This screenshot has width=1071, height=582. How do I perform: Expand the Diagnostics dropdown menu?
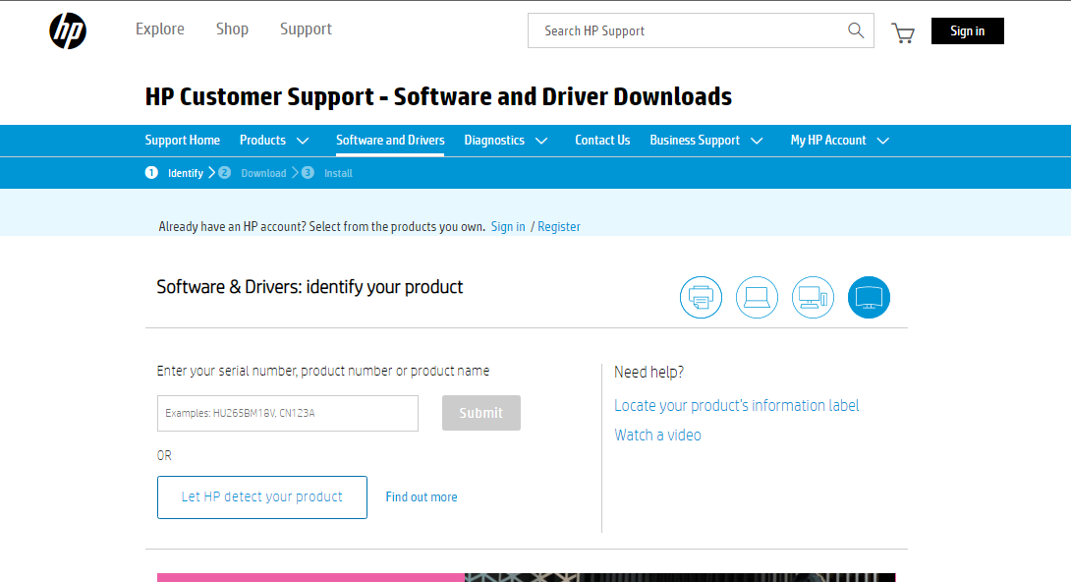pyautogui.click(x=505, y=141)
